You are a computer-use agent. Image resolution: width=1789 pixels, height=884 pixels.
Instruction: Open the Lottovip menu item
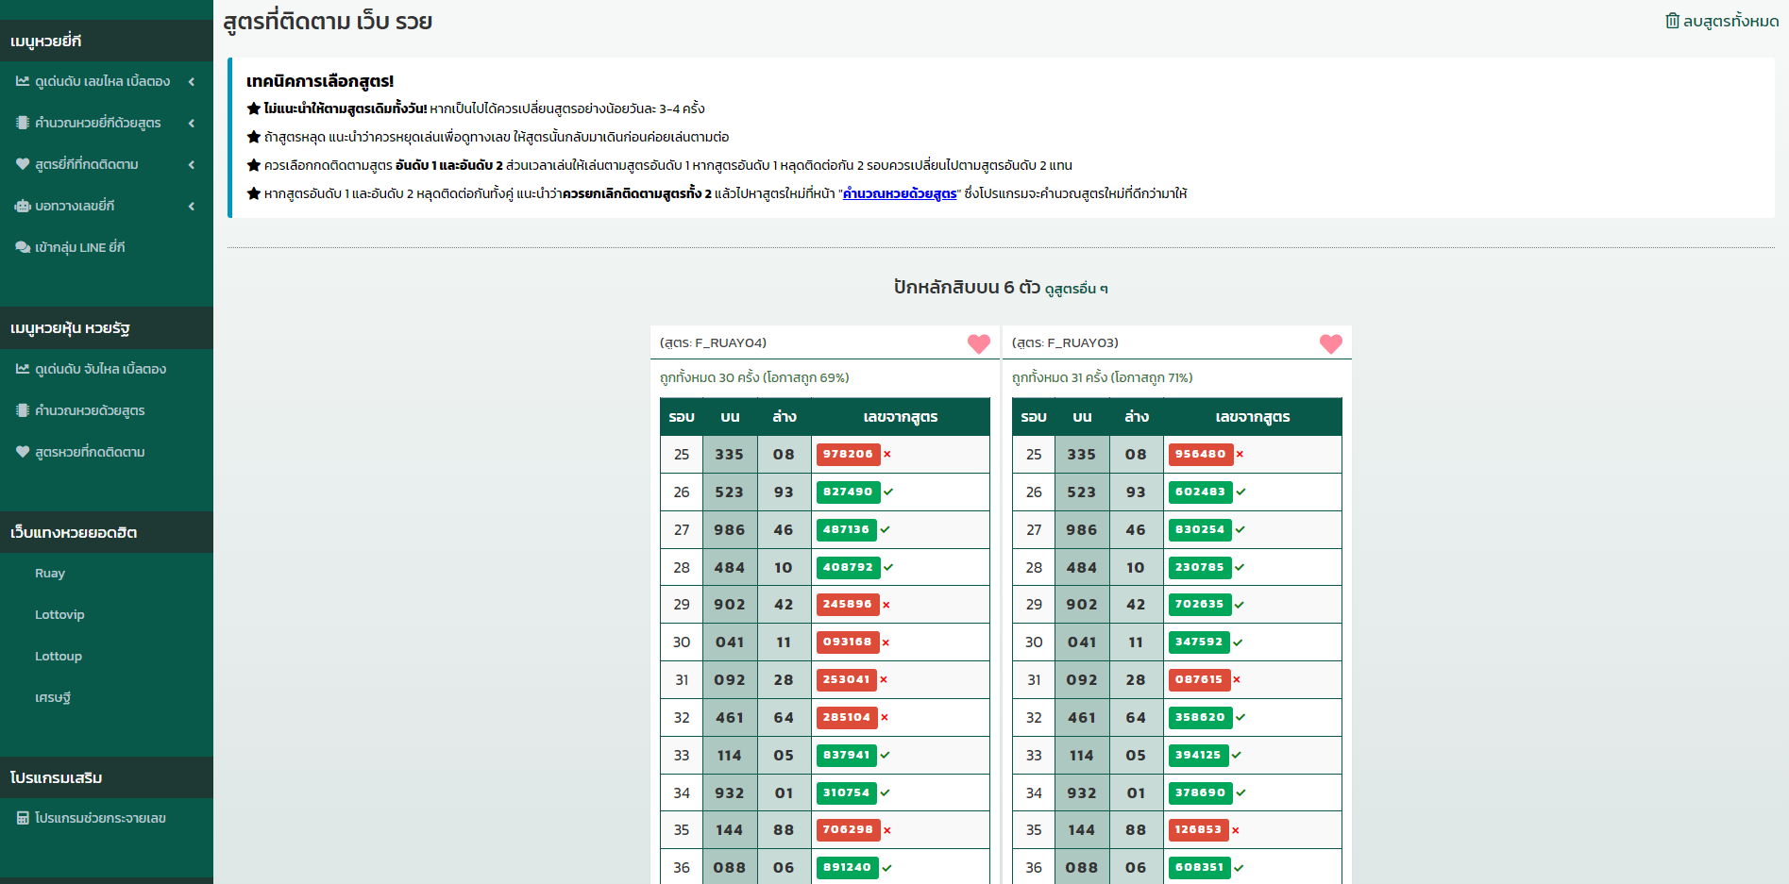(x=59, y=615)
